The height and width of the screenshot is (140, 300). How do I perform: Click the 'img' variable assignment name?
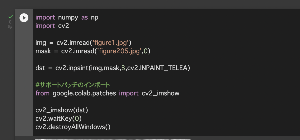[x=40, y=43]
